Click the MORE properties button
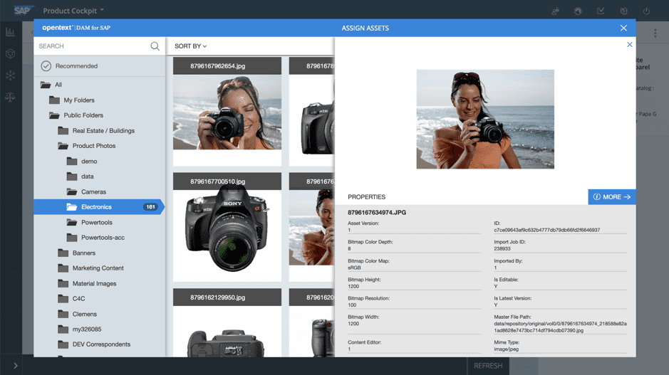The height and width of the screenshot is (375, 669). 612,197
